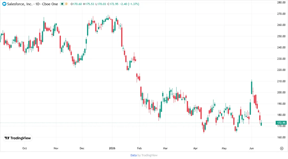Image resolution: width=288 pixels, height=159 pixels.
Task: Click the 270.00 price axis label
Action: coord(281,14)
